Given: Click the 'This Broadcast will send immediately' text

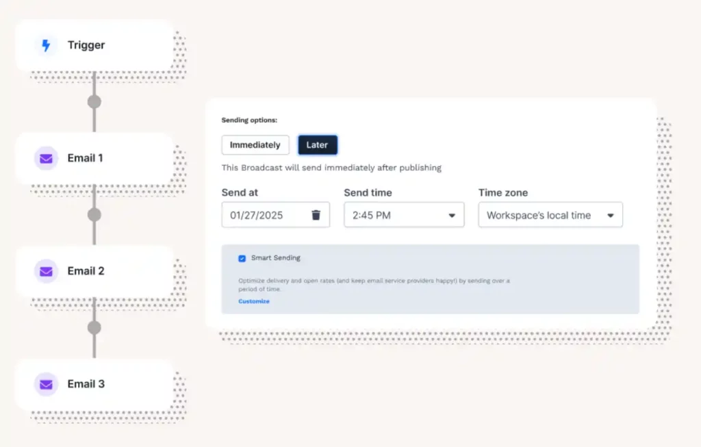Looking at the screenshot, I should pyautogui.click(x=331, y=168).
